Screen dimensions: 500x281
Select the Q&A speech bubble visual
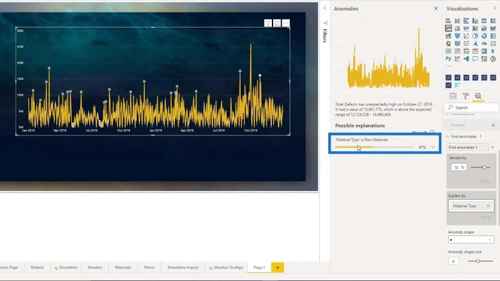coord(475,59)
